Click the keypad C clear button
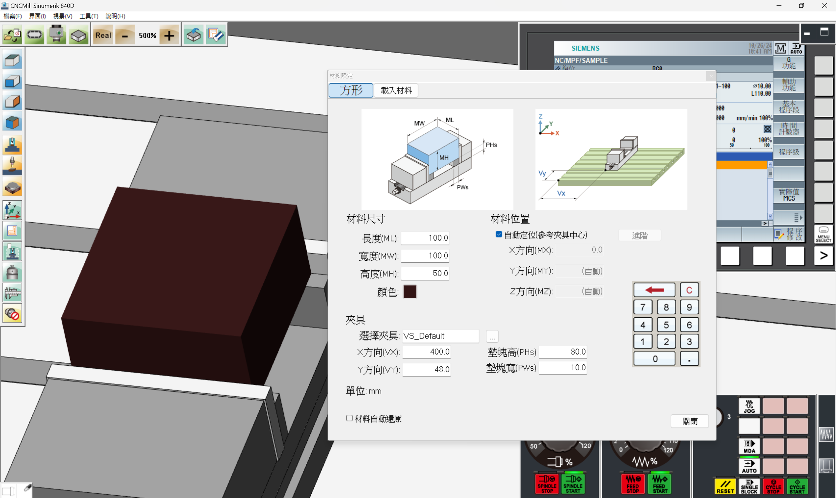This screenshot has height=498, width=836. (689, 290)
